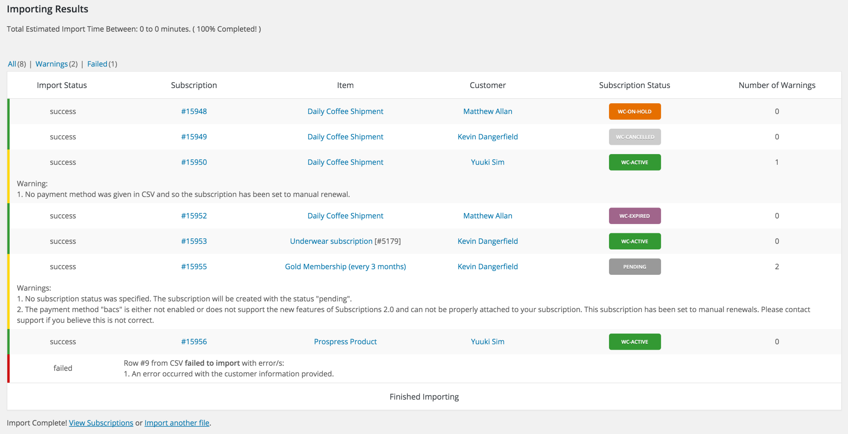This screenshot has height=434, width=848.
Task: Click the Number of Warnings column header
Action: click(776, 85)
